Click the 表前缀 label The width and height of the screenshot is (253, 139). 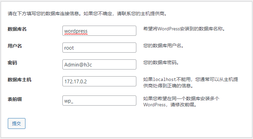pos(15,99)
